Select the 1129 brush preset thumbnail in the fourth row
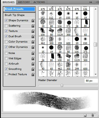This screenshot has width=99, height=118. click(x=60, y=32)
